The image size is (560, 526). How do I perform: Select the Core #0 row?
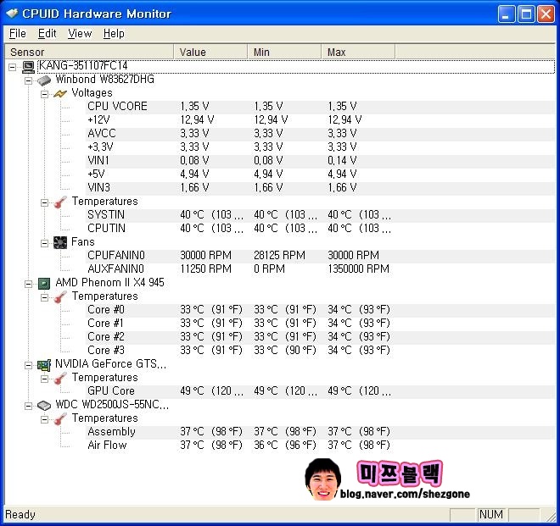pos(321,310)
